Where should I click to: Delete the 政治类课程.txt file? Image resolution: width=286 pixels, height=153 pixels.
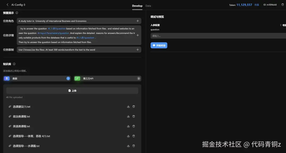tap(134, 116)
